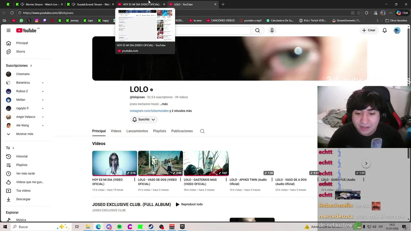The image size is (411, 231).
Task: Go to the YouTube home logo
Action: pyautogui.click(x=26, y=30)
